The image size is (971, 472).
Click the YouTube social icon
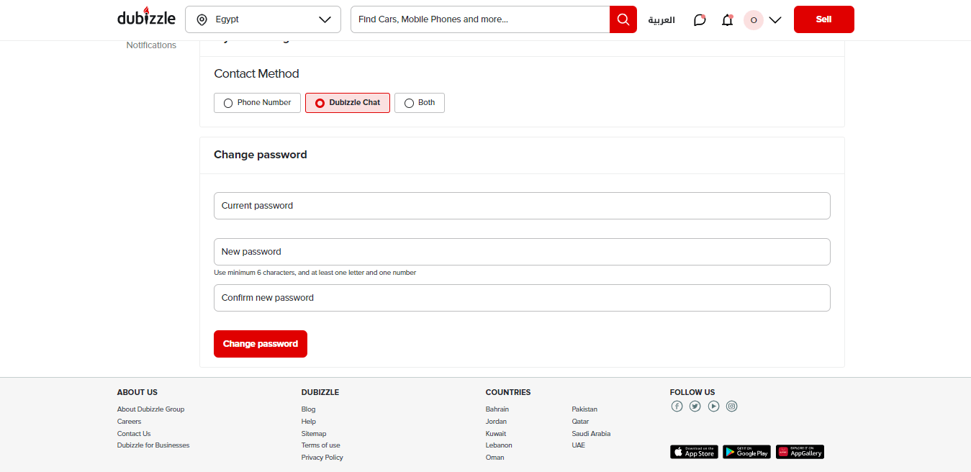pyautogui.click(x=713, y=406)
